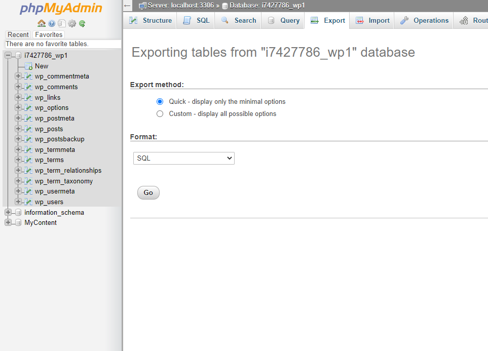
Task: Click the table icon beside wp_term_taxonomy
Action: coord(28,181)
